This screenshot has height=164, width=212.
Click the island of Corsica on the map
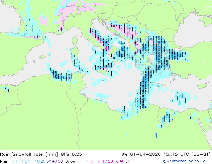(x=75, y=41)
